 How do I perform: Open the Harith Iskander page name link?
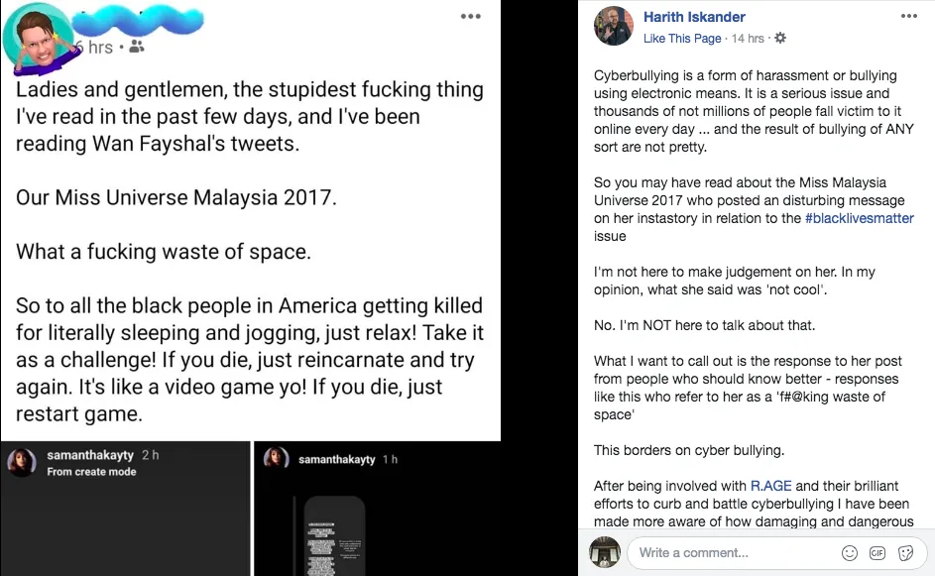click(x=694, y=17)
